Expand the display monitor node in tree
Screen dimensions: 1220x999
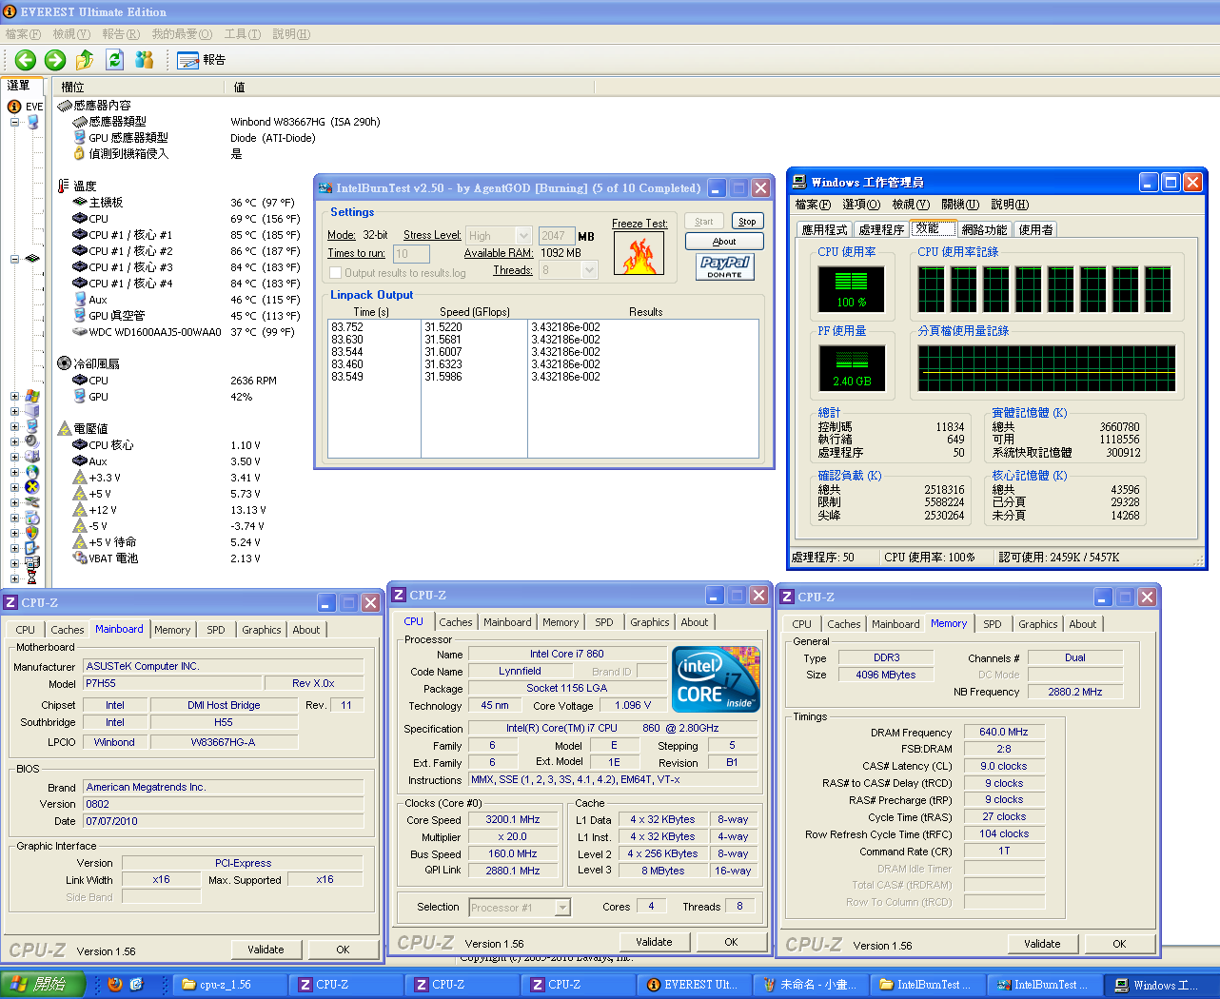(14, 426)
